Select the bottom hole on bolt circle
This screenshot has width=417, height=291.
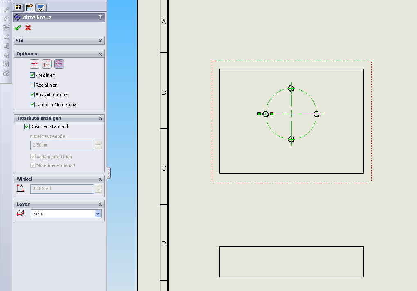pyautogui.click(x=291, y=139)
